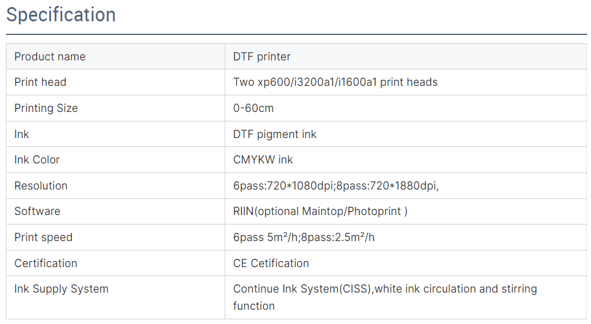
Task: Select the xp600/i3200a1/i1600a1 print heads text
Action: 335,82
